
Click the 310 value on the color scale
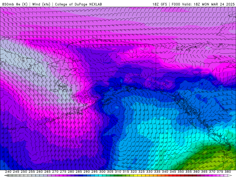point(118,172)
